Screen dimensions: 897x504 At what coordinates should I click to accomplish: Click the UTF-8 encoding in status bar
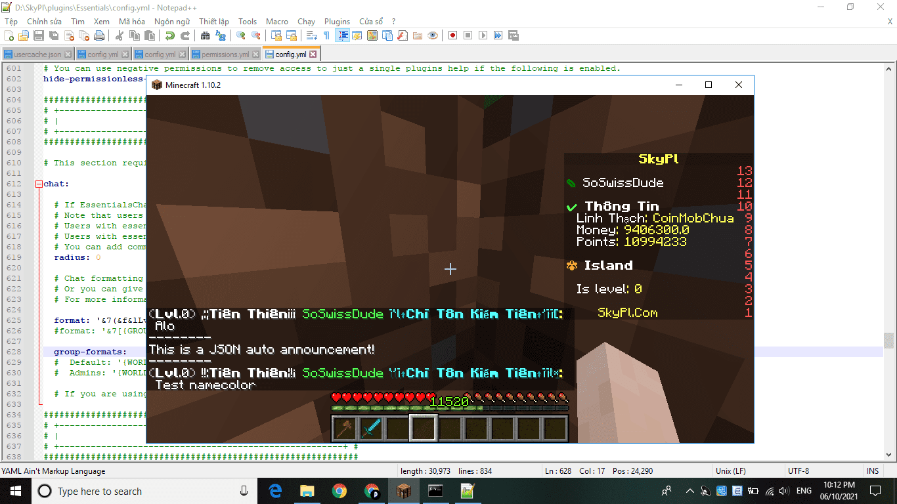pyautogui.click(x=799, y=471)
